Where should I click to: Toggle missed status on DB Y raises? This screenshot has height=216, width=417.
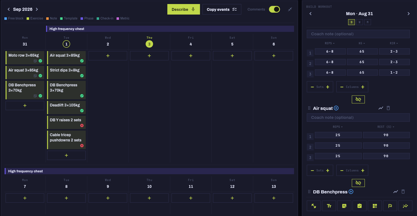82,126
